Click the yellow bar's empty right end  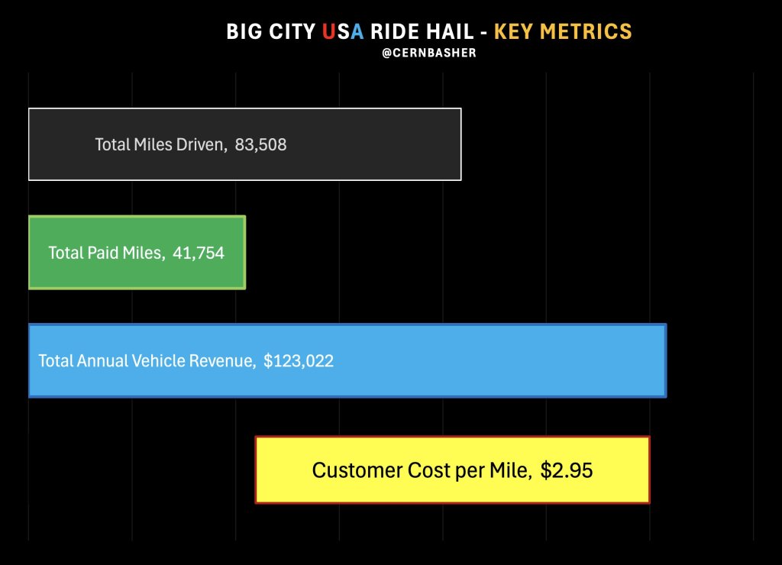(x=625, y=470)
